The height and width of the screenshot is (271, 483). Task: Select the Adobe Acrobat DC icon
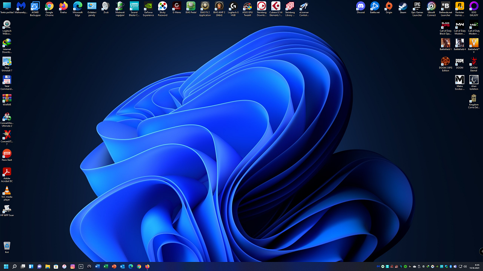pyautogui.click(x=7, y=172)
